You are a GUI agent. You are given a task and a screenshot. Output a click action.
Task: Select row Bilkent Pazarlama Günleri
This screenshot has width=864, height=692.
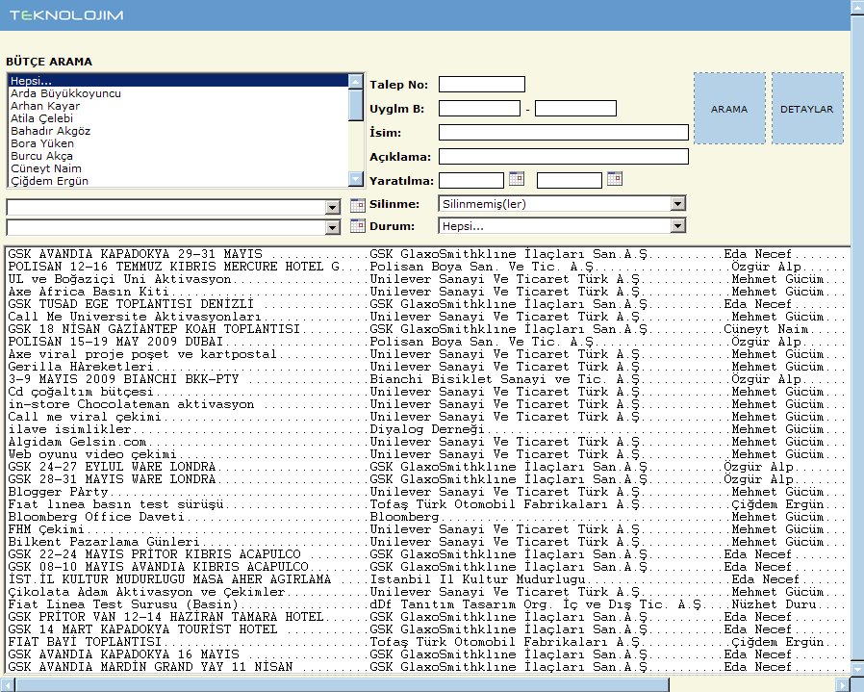pos(427,542)
